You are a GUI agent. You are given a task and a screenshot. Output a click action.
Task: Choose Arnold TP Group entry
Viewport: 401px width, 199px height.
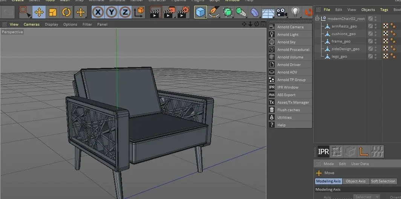click(x=290, y=80)
